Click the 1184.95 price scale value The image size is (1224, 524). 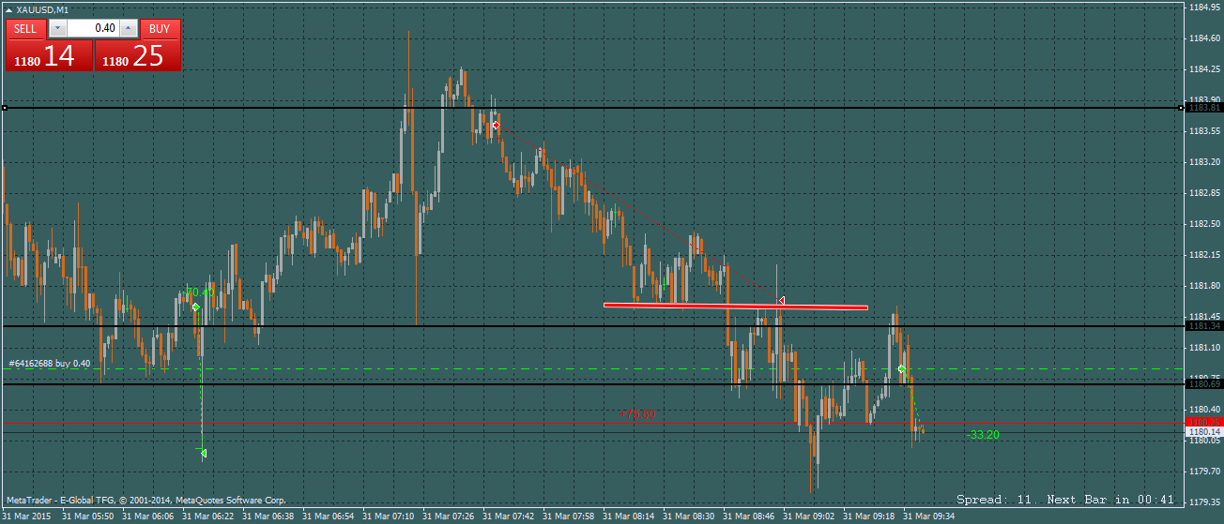click(x=1204, y=7)
